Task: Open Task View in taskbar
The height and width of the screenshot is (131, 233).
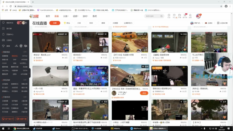Action: click(x=9, y=128)
